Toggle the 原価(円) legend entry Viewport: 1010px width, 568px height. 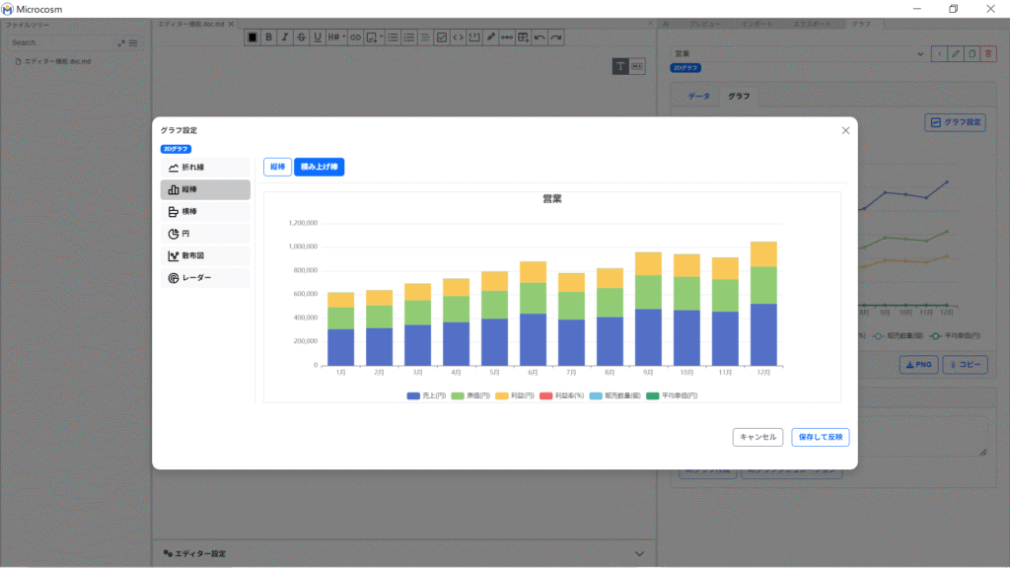click(x=470, y=395)
